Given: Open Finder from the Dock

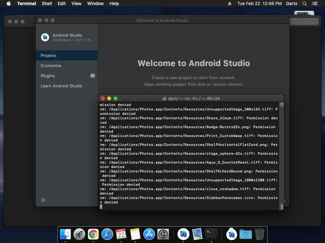Looking at the screenshot, I should click(65, 234).
